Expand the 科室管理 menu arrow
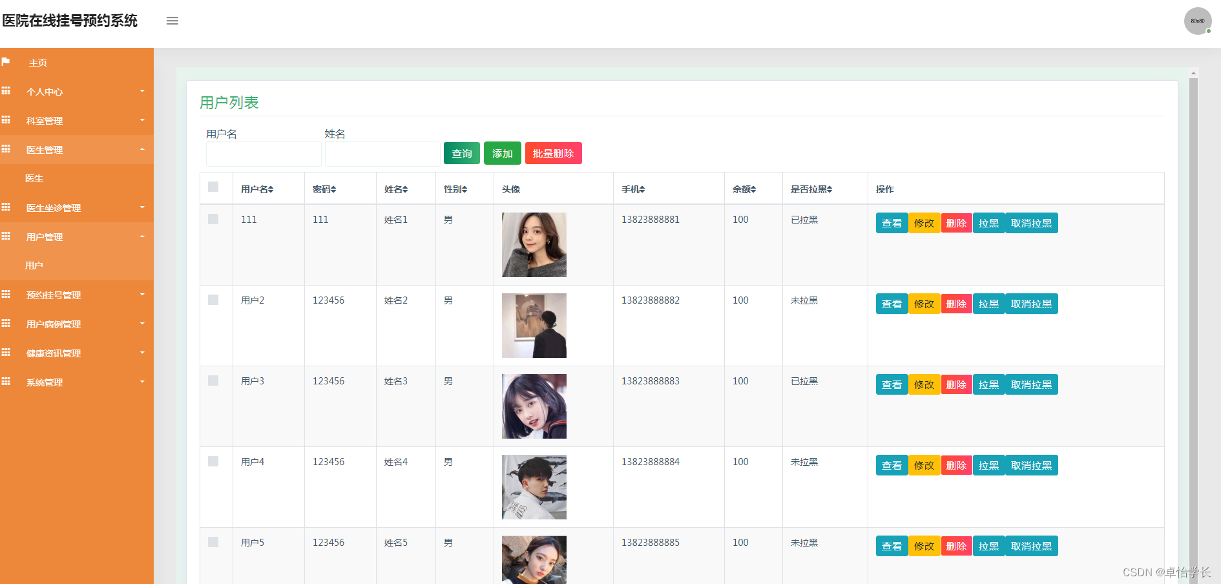1221x584 pixels. 142,120
